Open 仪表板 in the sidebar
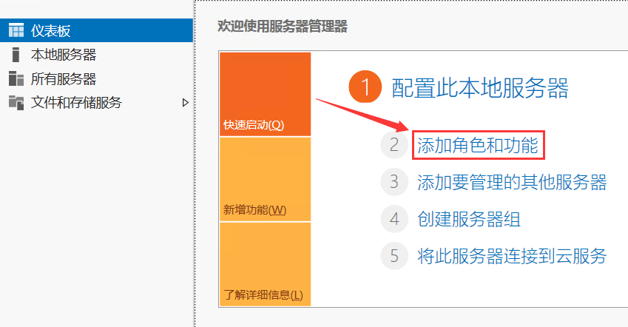Image resolution: width=628 pixels, height=327 pixels. coord(96,30)
